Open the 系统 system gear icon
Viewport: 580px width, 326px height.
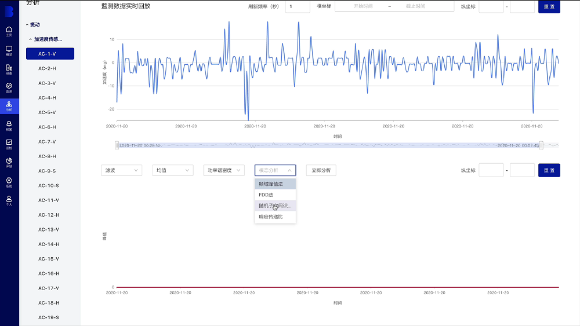[x=9, y=181]
